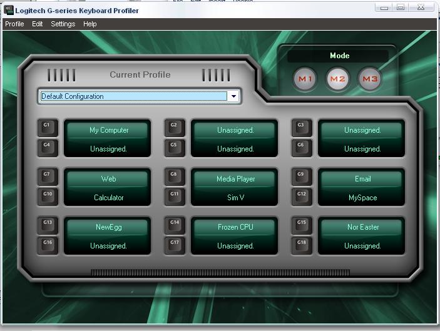Select the Sim V G11 assignment
This screenshot has width=440, height=331.
(235, 198)
